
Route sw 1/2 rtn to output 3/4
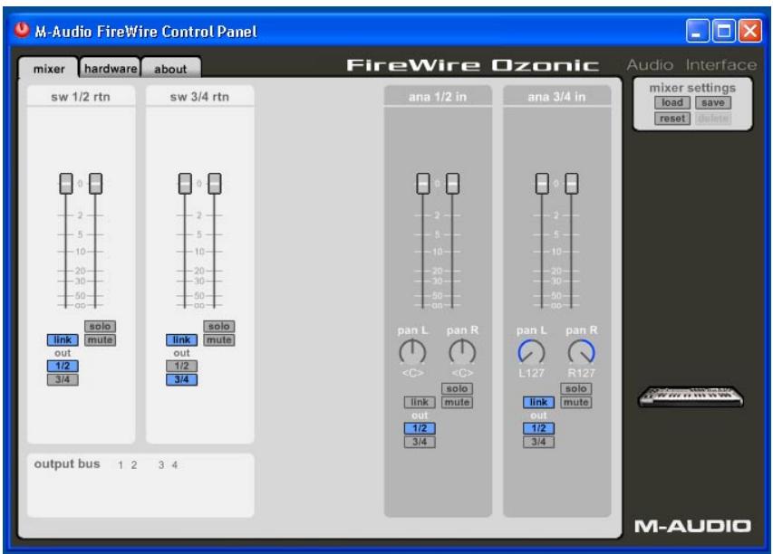click(63, 379)
